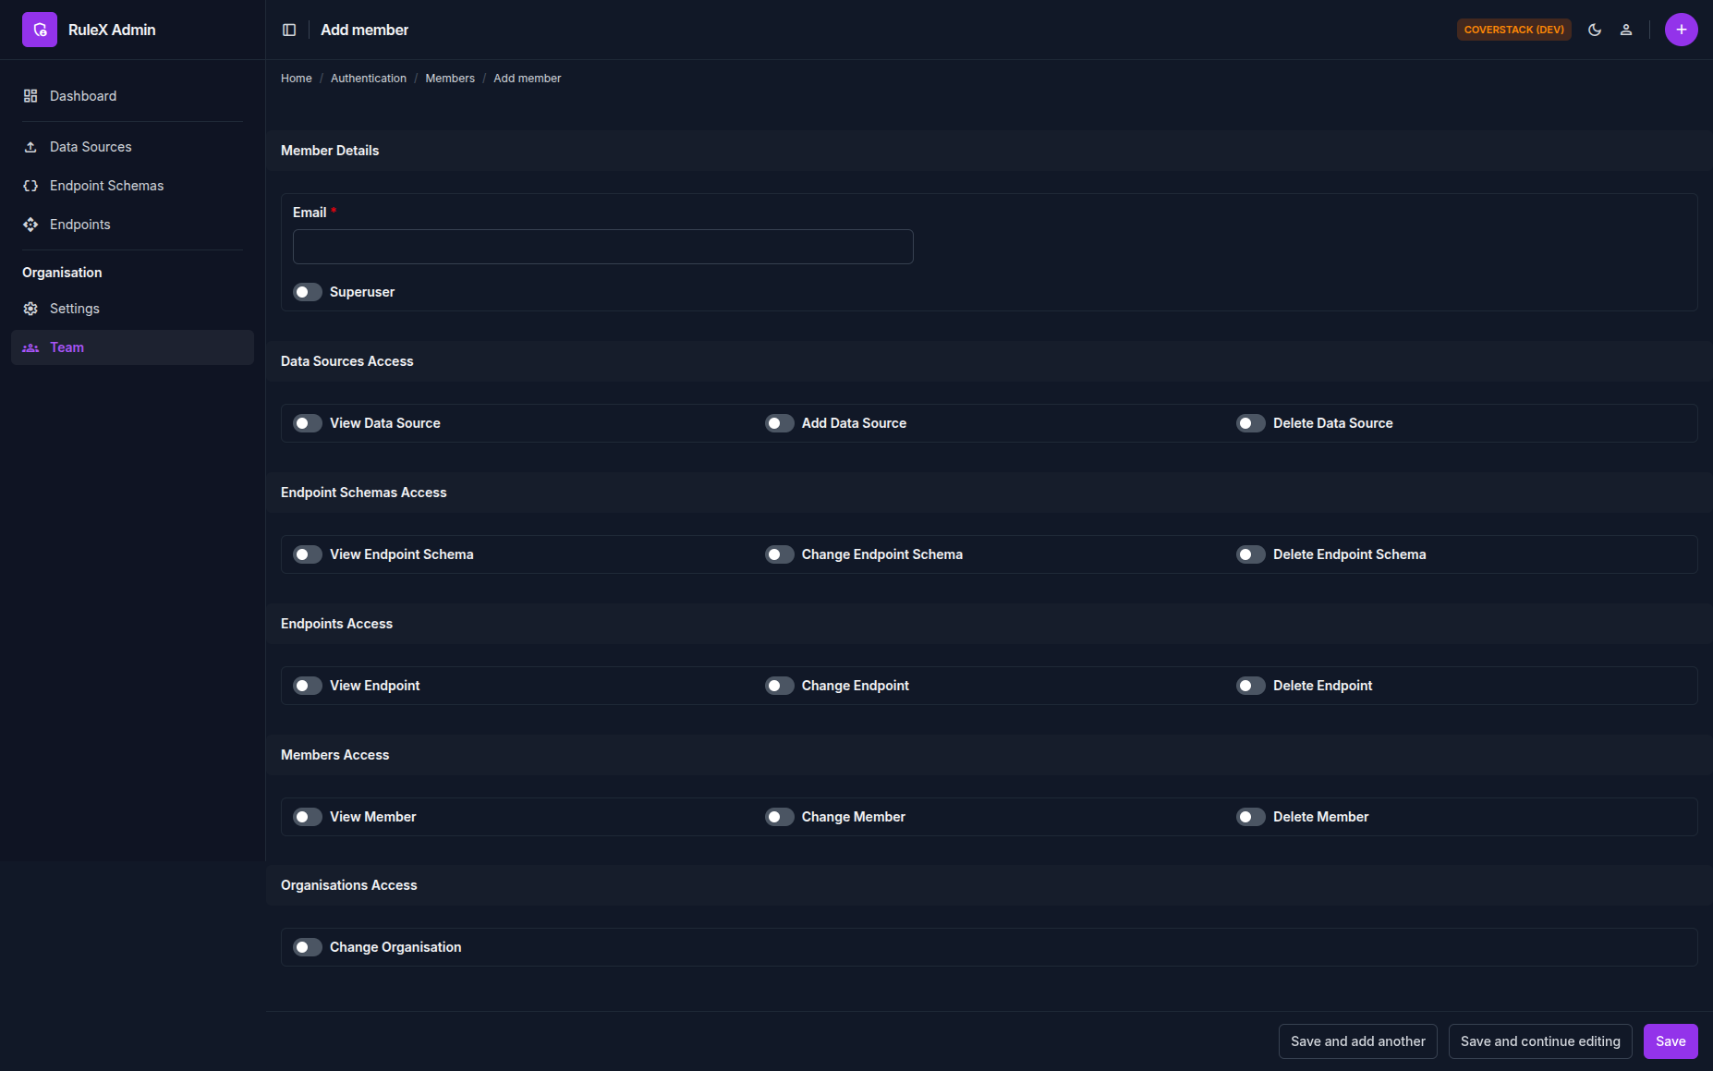Click the Save button

1670,1041
